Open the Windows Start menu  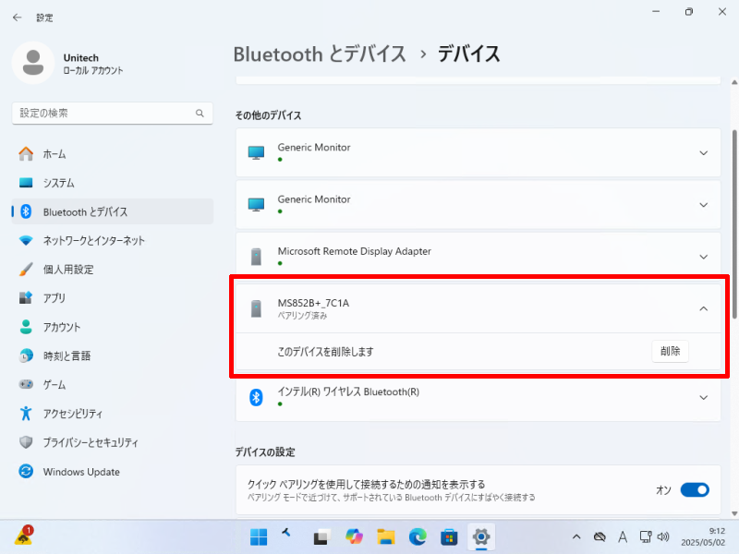point(259,537)
